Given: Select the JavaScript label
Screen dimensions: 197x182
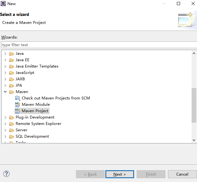Looking at the screenshot, I should [x=25, y=73].
